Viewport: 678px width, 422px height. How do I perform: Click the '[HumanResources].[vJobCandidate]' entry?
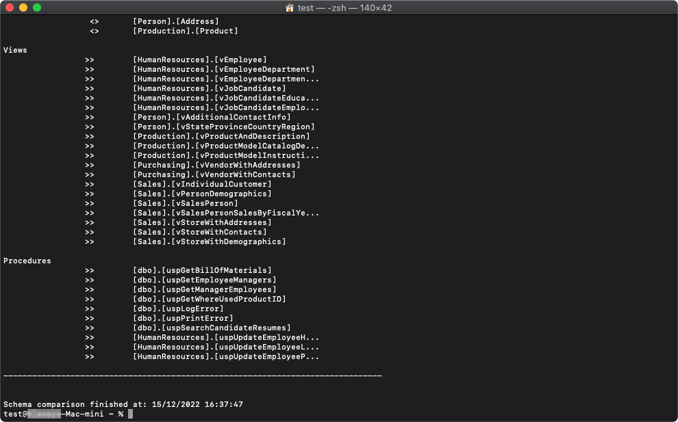210,88
